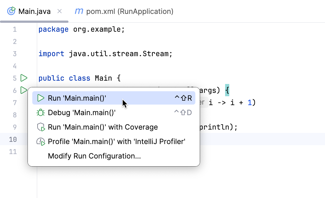Click the Maven icon on the pom.xml tab
This screenshot has height=198, width=325.
pyautogui.click(x=79, y=11)
